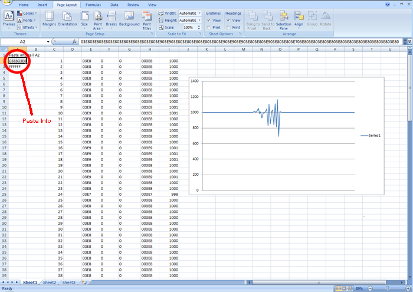The image size is (413, 292).
Task: Open the Sheet3 worksheet tab
Action: point(69,283)
